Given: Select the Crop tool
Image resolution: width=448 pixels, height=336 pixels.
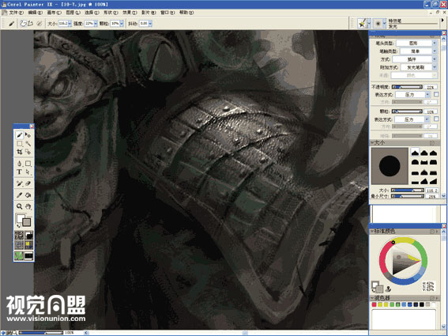Looking at the screenshot, I should 20,152.
